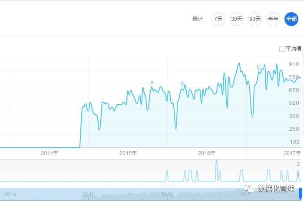Click the 2016 label in range selector
Screen dimensions: 304x202
(167, 194)
